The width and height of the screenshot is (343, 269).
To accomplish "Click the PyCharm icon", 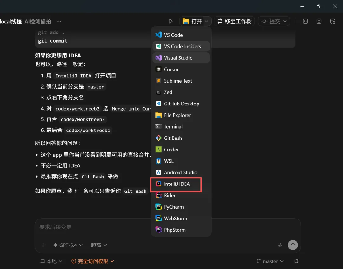I will (x=158, y=207).
